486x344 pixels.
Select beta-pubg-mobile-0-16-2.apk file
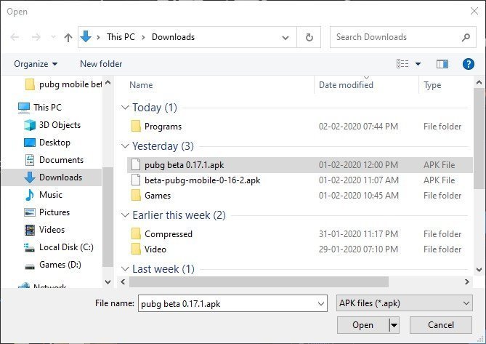(202, 180)
